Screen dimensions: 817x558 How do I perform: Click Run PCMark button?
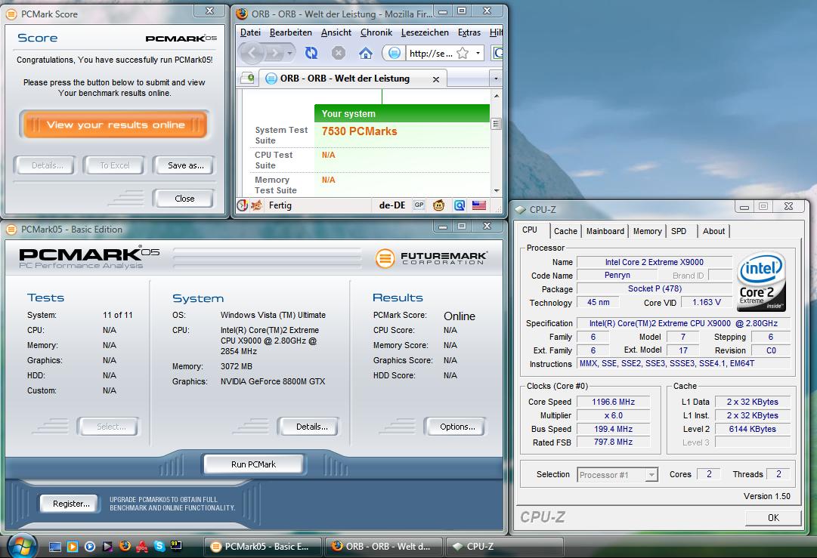(253, 464)
